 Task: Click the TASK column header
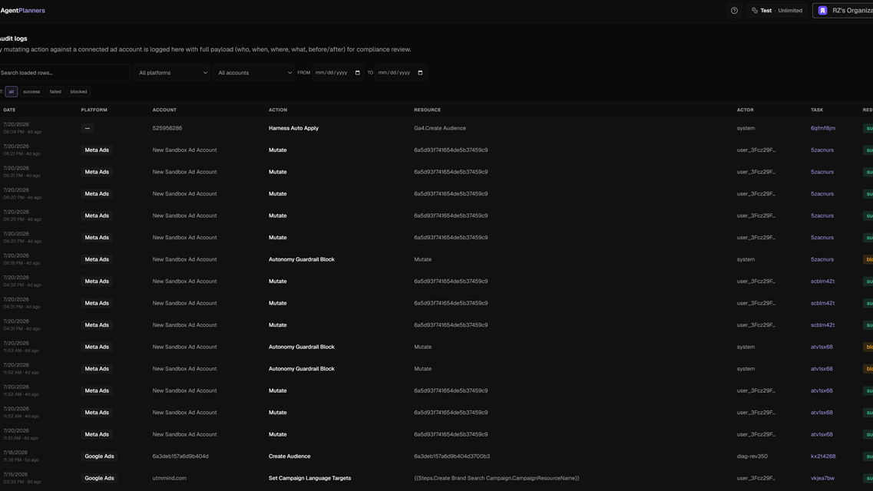[817, 110]
